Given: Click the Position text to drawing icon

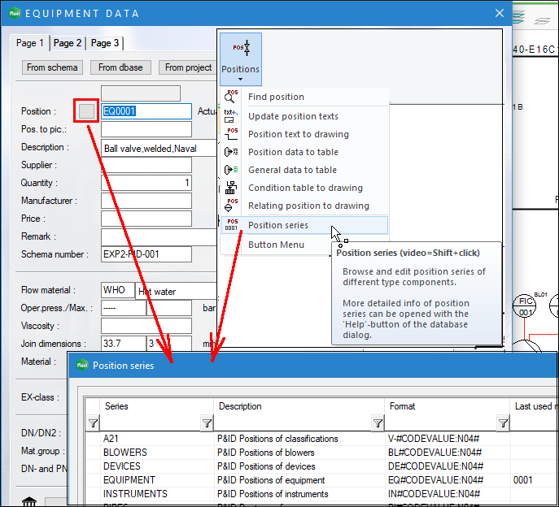Looking at the screenshot, I should point(231,134).
